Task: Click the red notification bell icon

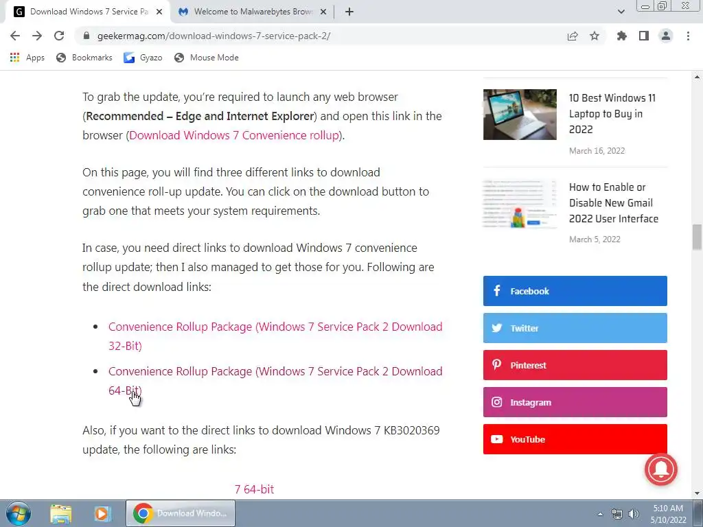Action: pyautogui.click(x=661, y=469)
